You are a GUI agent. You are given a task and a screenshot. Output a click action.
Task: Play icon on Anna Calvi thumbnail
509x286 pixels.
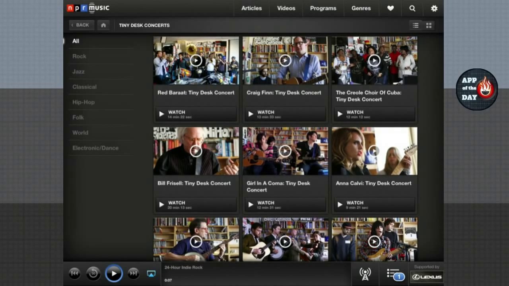point(374,151)
